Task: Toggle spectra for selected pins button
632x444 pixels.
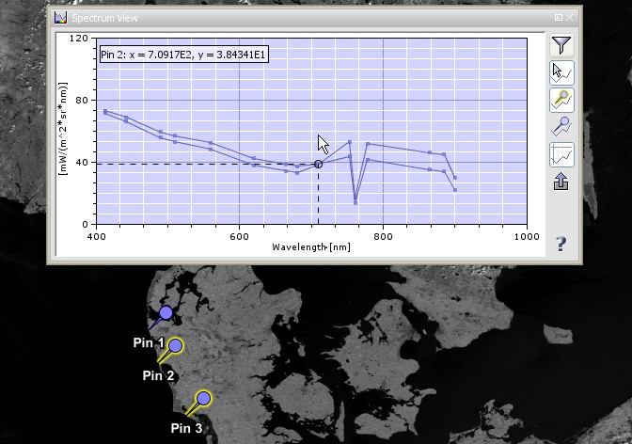Action: (x=561, y=99)
